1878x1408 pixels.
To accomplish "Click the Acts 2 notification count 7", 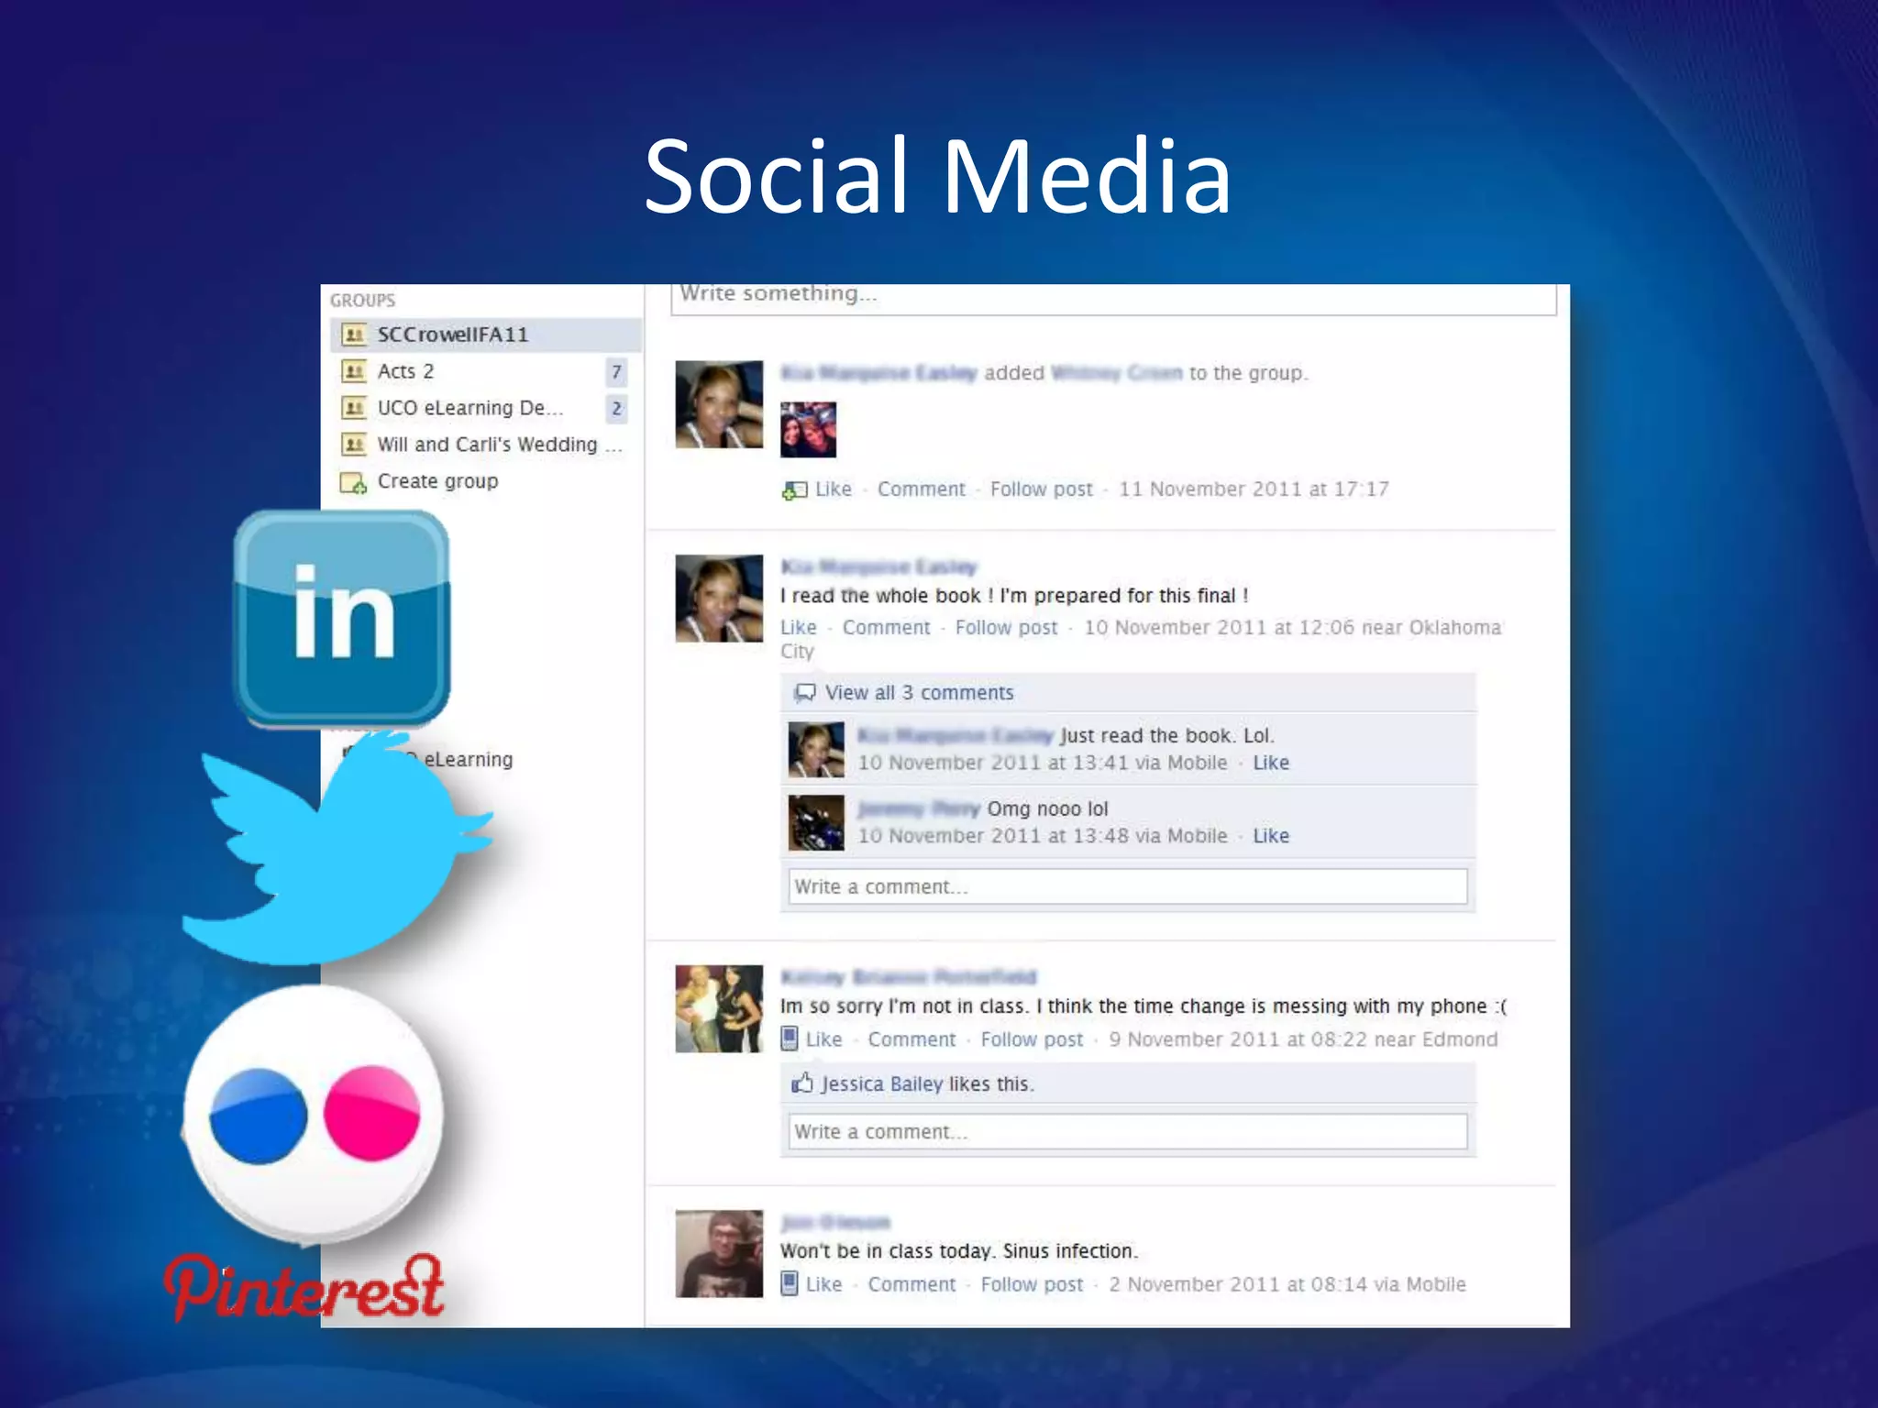I will 616,371.
